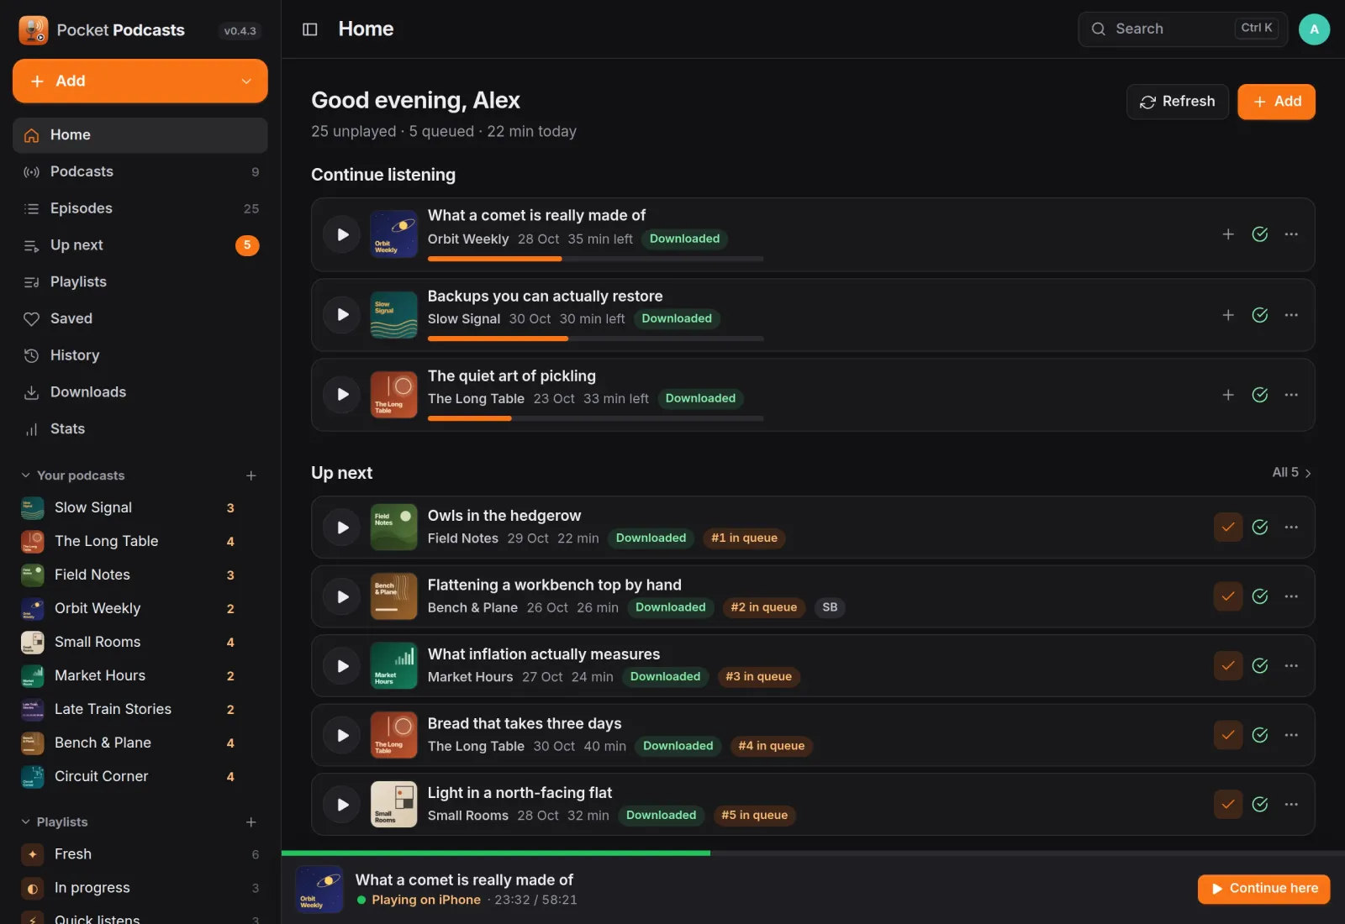Screen dimensions: 1345x924
Task: Mark 'Backups you can actually restore' as played
Action: (1260, 315)
